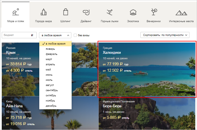Screen dimensions: 197x130
Task: Choose в любое время in the month list
Action: click(55, 44)
